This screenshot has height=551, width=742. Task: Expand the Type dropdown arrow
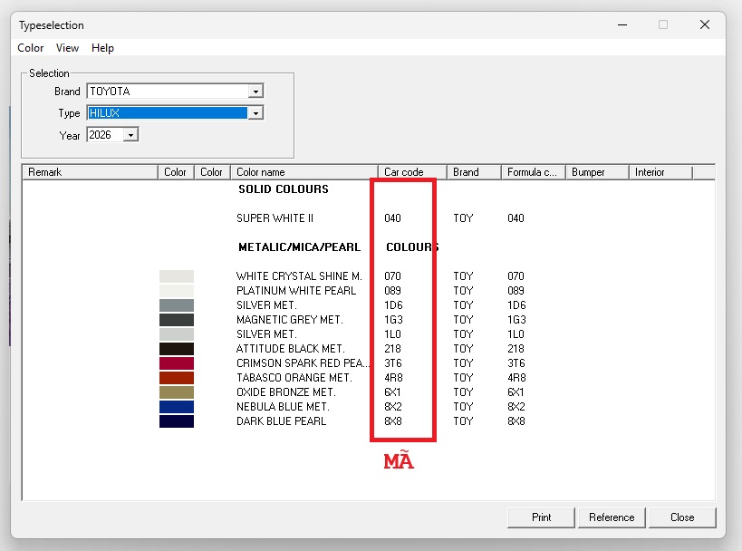pos(255,113)
